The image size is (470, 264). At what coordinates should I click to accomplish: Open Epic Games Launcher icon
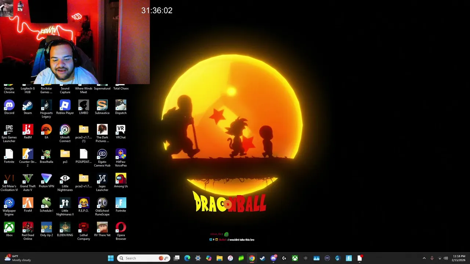coord(9,133)
